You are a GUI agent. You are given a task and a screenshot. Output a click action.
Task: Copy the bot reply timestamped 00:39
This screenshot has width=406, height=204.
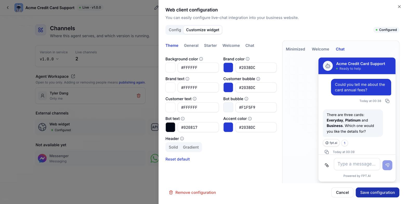327,152
